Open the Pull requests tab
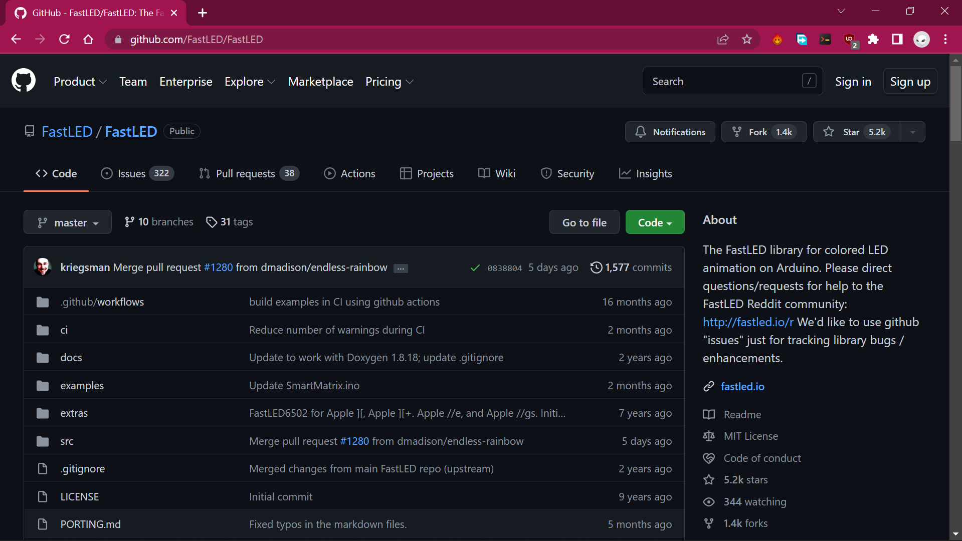This screenshot has width=962, height=541. pos(249,174)
